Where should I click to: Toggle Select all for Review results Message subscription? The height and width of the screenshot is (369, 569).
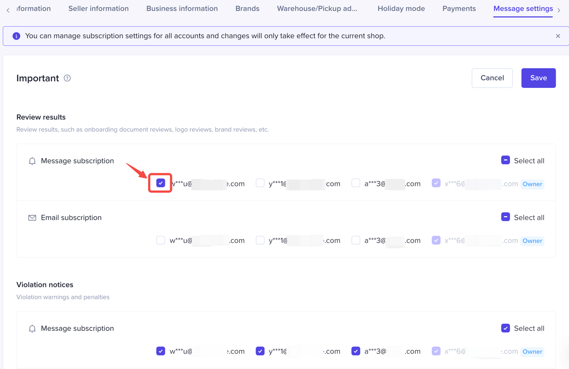pos(505,160)
